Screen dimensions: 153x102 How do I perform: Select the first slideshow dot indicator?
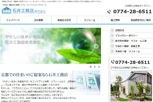91,67
